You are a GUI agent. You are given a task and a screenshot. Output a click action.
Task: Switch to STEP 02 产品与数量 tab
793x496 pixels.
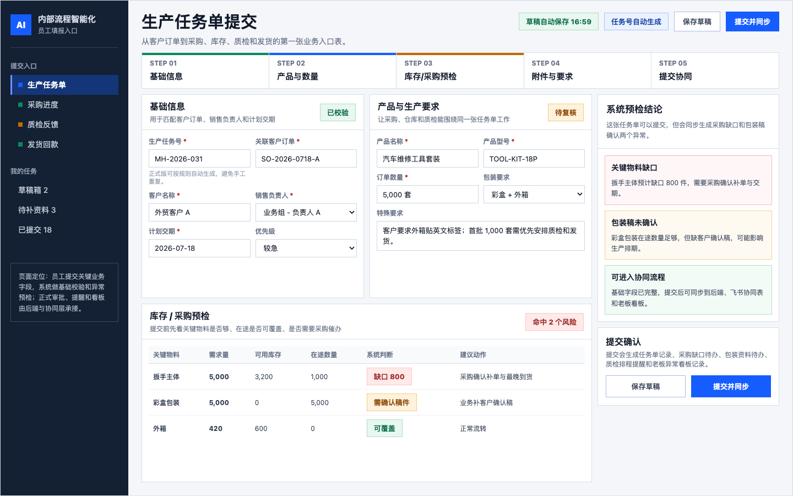pyautogui.click(x=333, y=71)
